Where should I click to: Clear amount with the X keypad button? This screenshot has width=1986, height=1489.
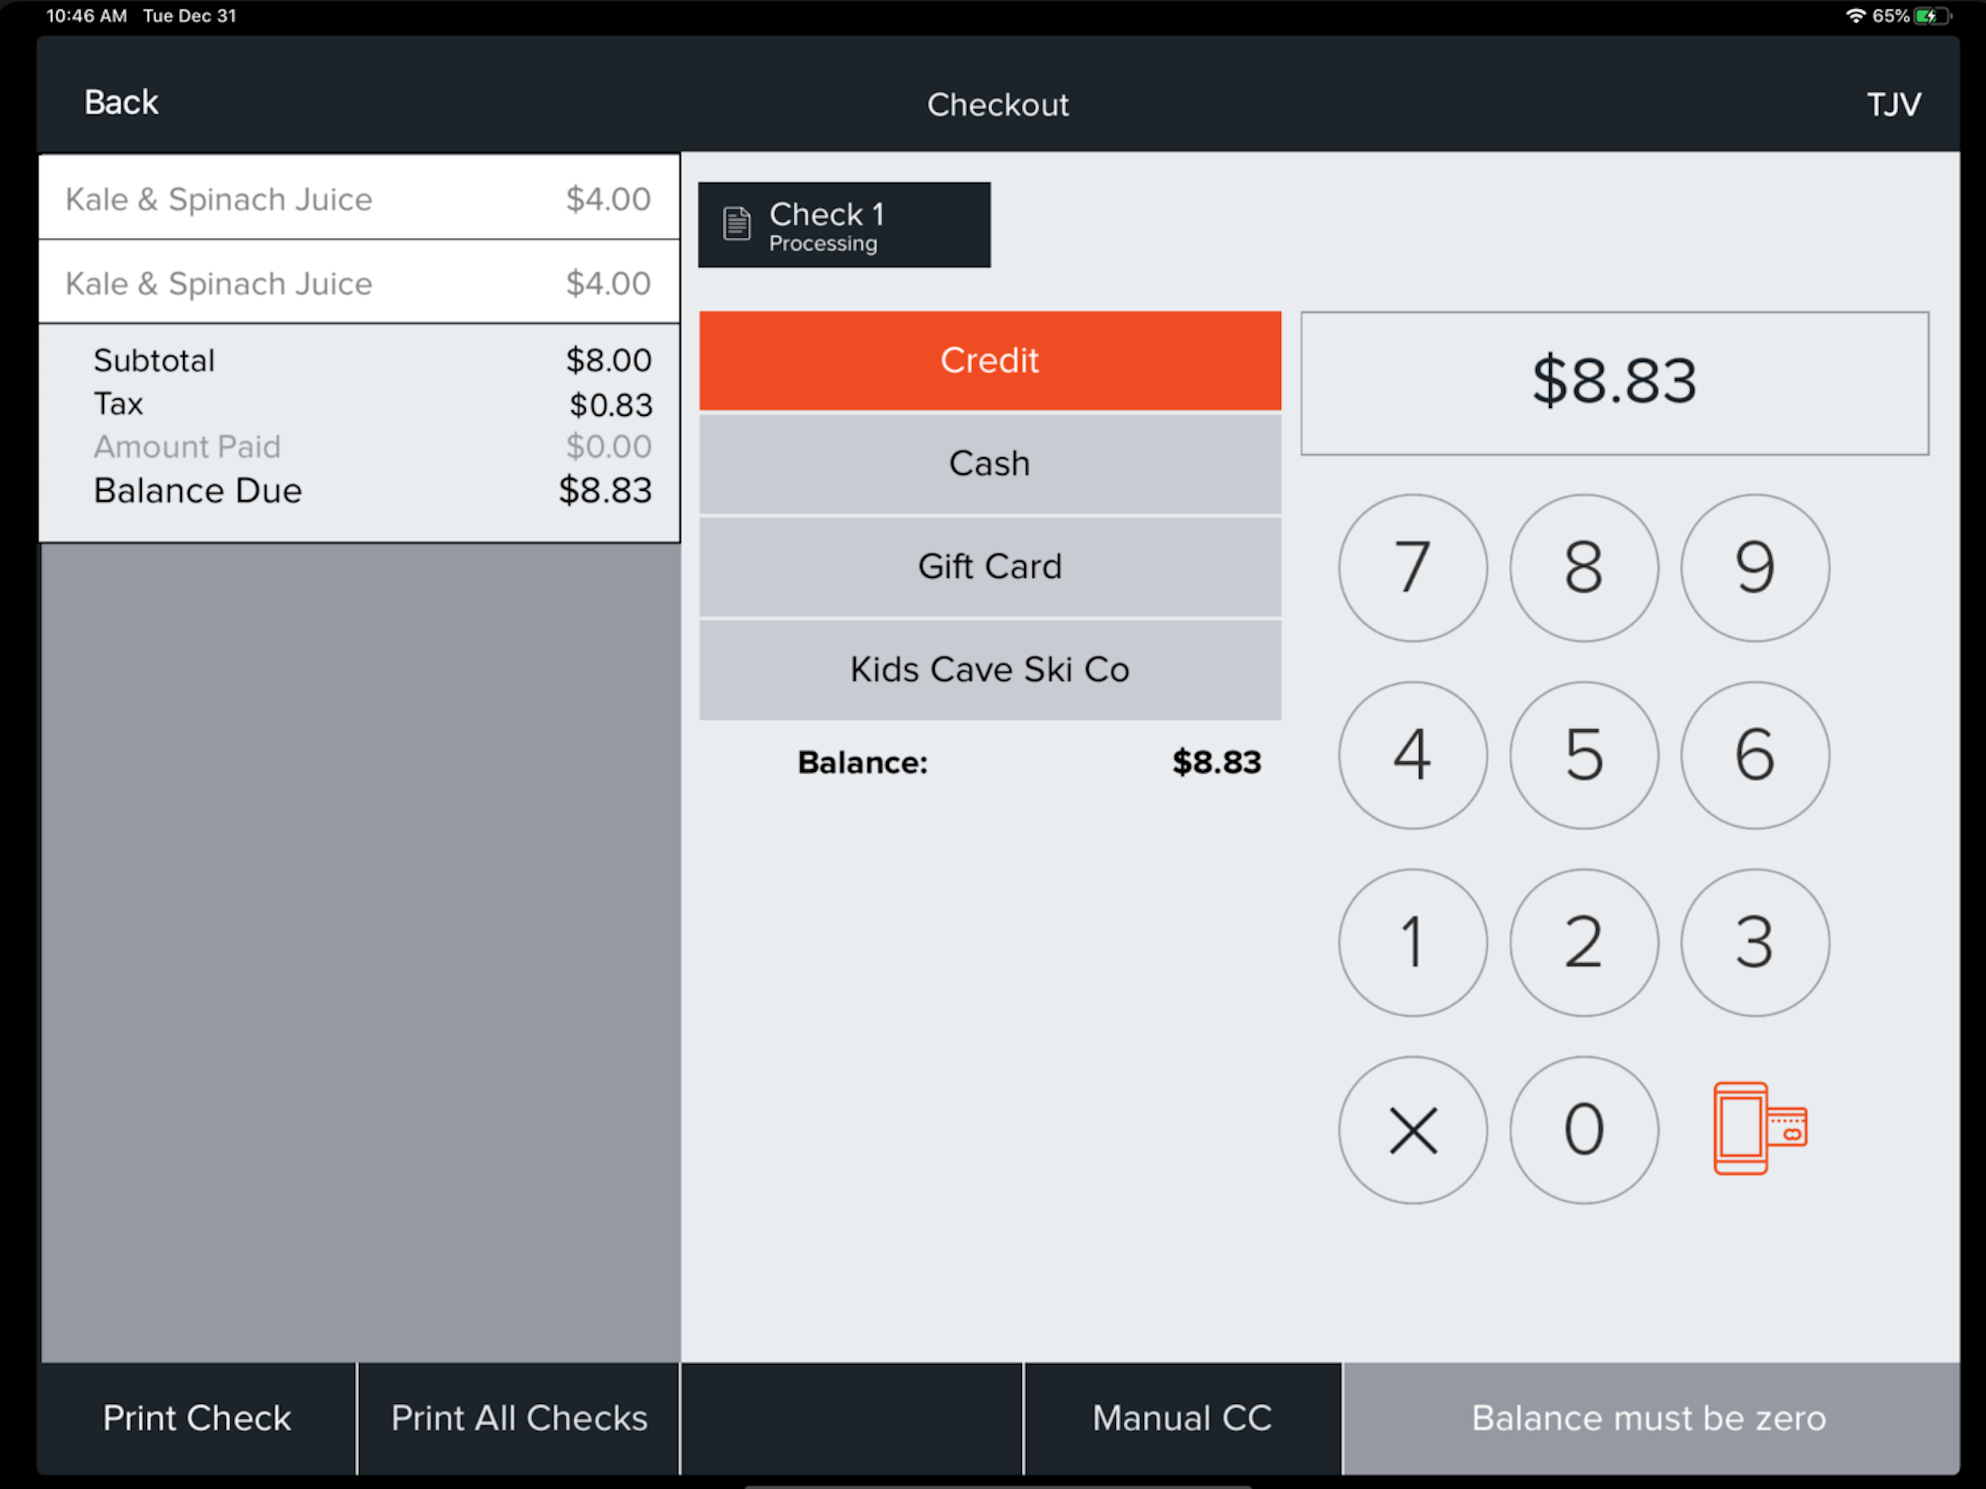pos(1412,1130)
